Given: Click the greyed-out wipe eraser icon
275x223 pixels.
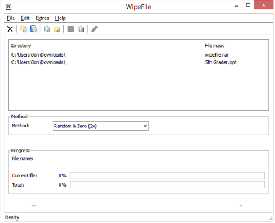Looking at the screenshot, I should pos(94,29).
